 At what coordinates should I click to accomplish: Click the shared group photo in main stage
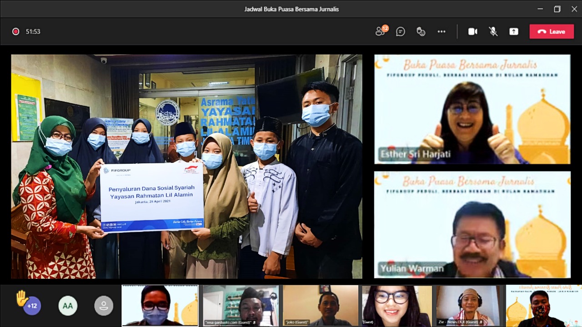click(186, 166)
